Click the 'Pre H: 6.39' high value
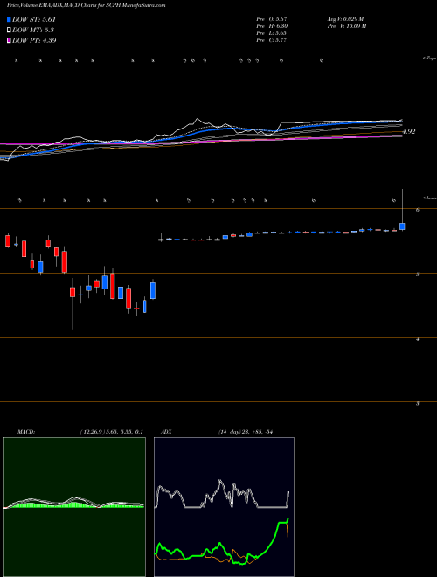Image resolution: width=437 pixels, height=577 pixels. 272,26
